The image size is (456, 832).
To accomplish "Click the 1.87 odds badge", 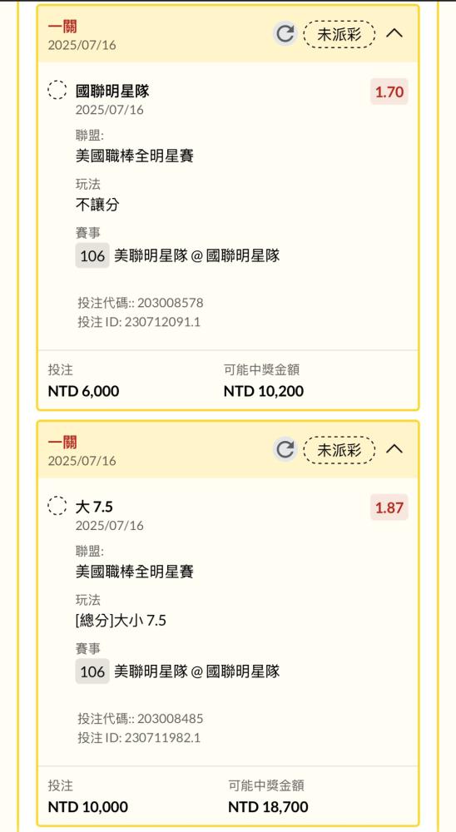I will (x=389, y=508).
